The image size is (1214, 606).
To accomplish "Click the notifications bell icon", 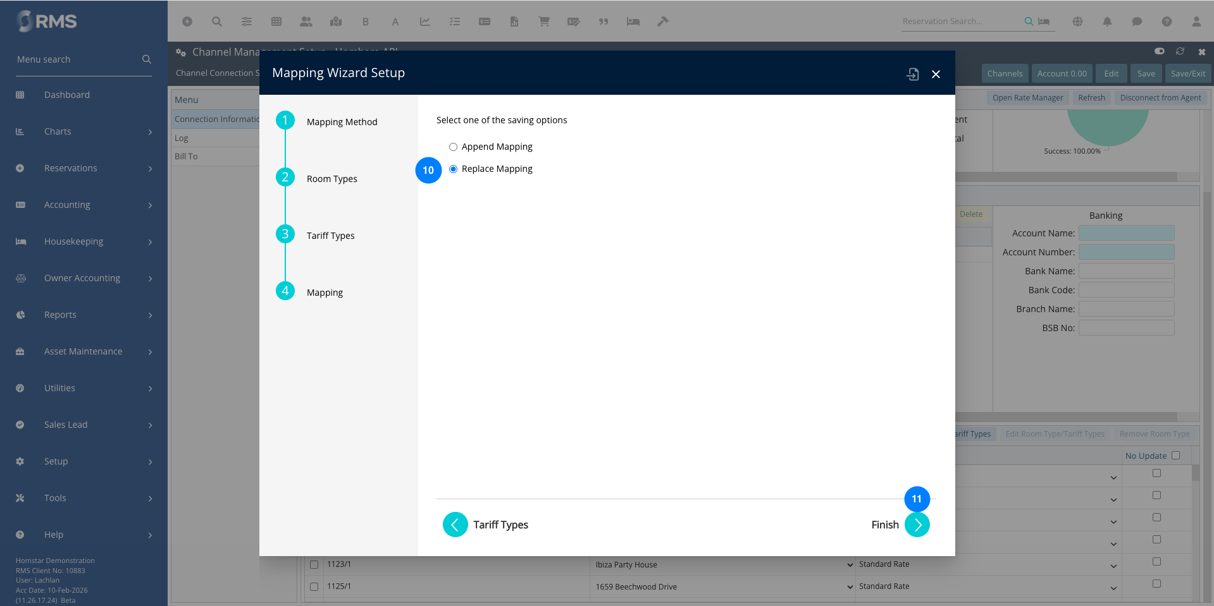I will (x=1107, y=21).
